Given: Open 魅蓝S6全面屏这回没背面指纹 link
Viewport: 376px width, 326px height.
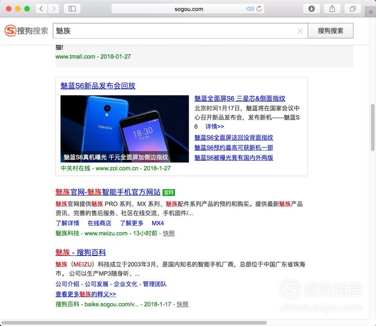Looking at the screenshot, I should coord(234,137).
